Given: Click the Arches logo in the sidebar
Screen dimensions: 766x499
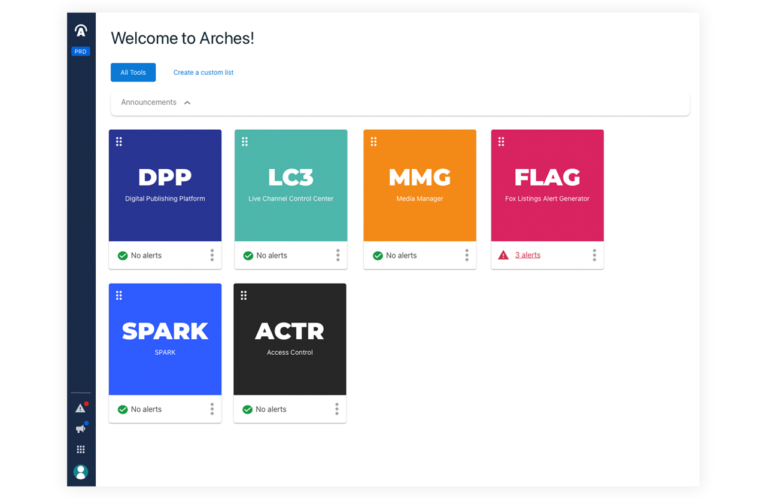Looking at the screenshot, I should pyautogui.click(x=81, y=31).
